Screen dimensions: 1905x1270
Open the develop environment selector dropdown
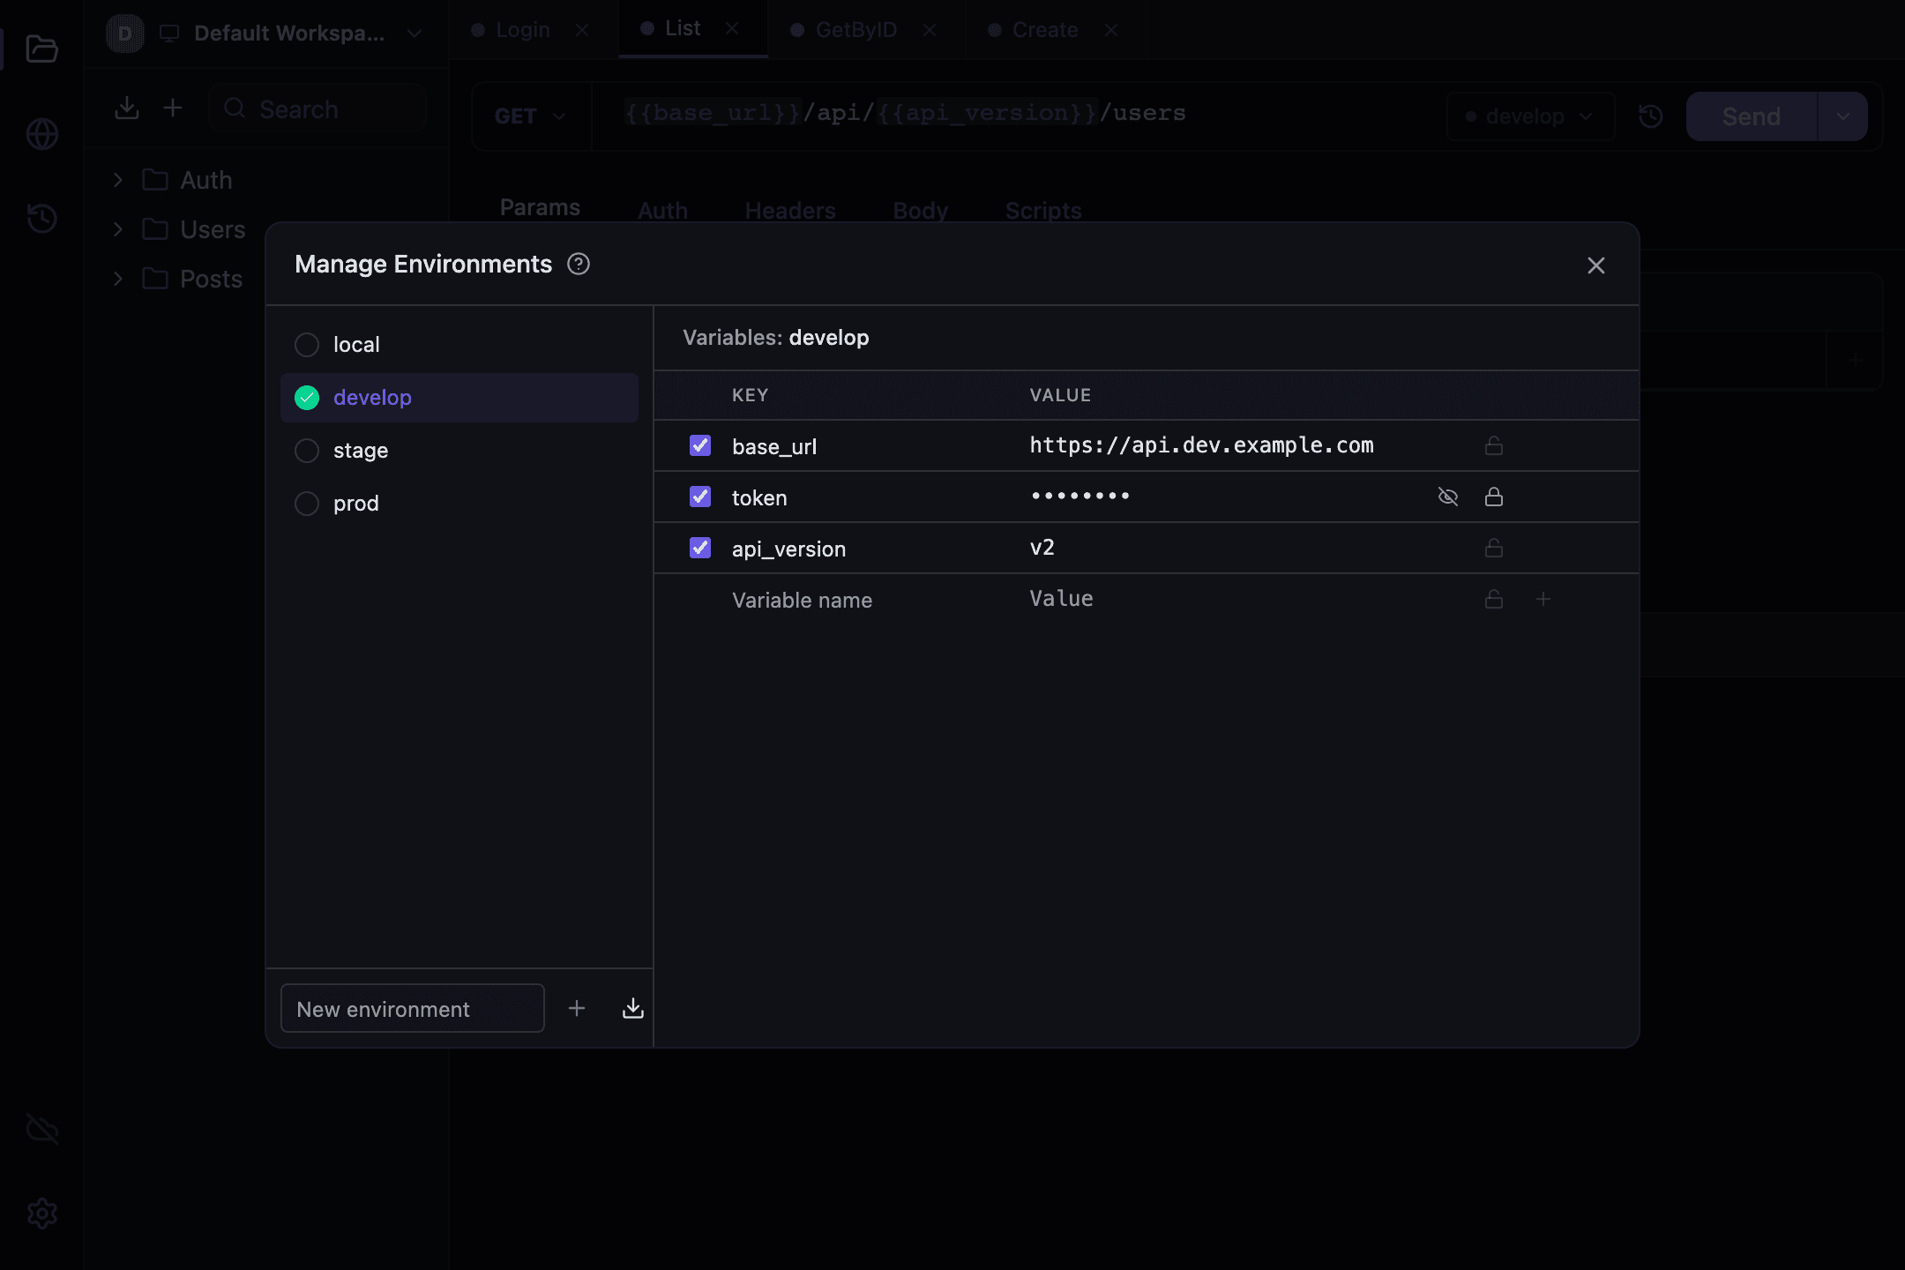pos(1530,116)
